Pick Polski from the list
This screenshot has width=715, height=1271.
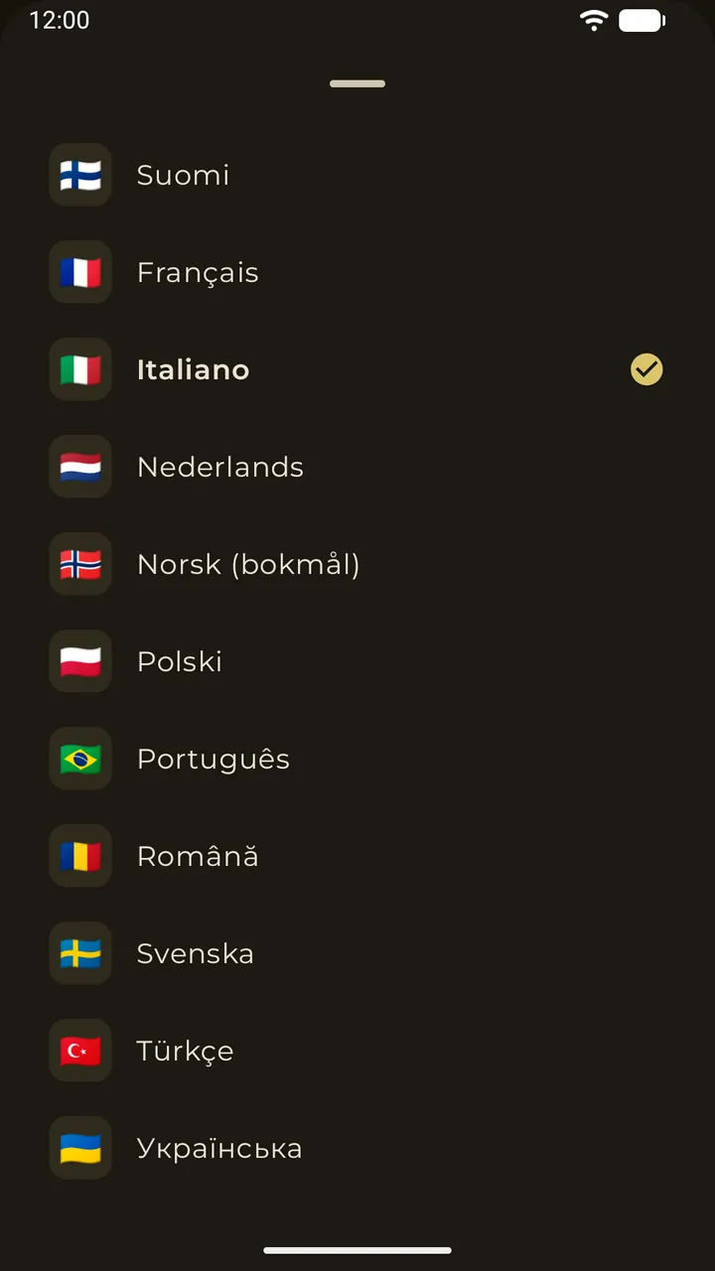coord(357,661)
